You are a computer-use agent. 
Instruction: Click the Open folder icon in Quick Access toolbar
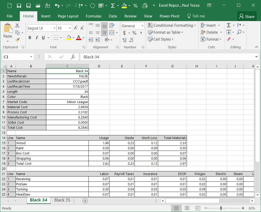38,6
